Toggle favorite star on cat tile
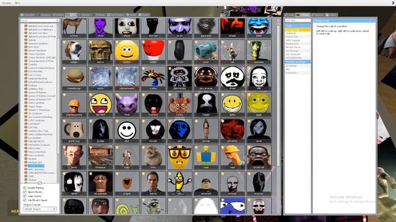The height and width of the screenshot is (222, 396). pos(223,43)
